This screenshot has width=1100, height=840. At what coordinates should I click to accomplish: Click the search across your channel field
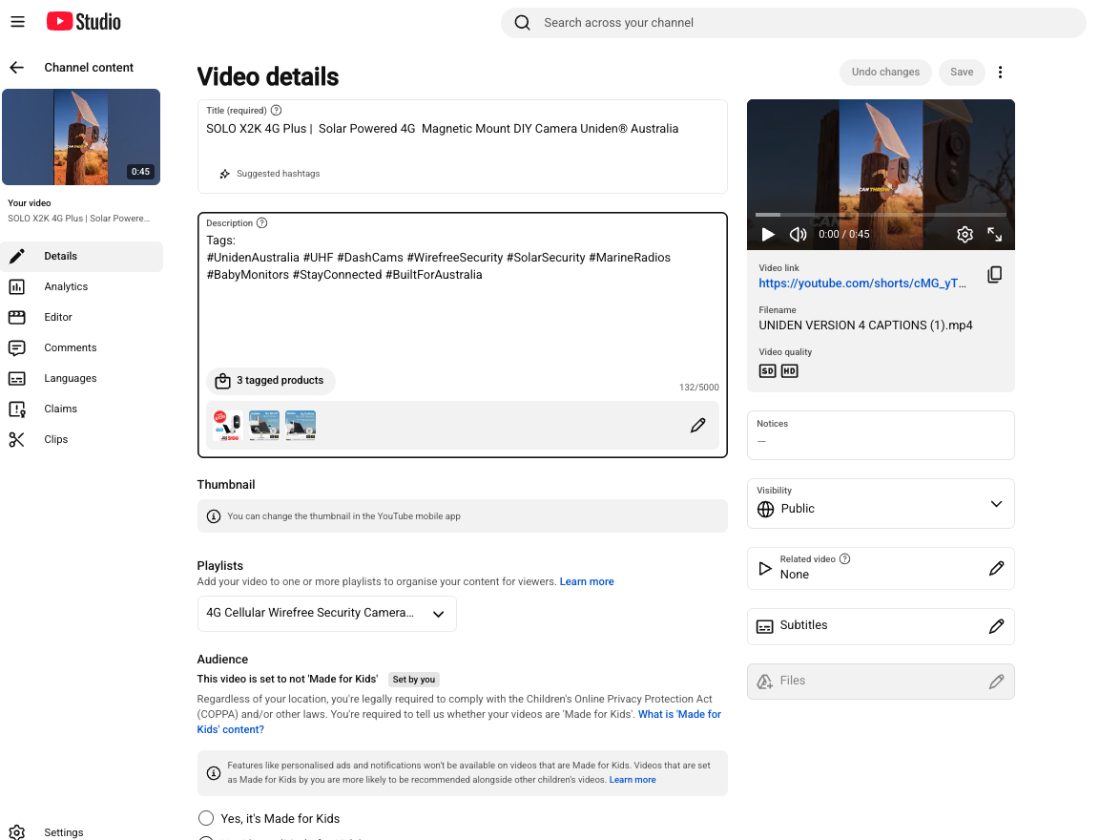pyautogui.click(x=794, y=23)
